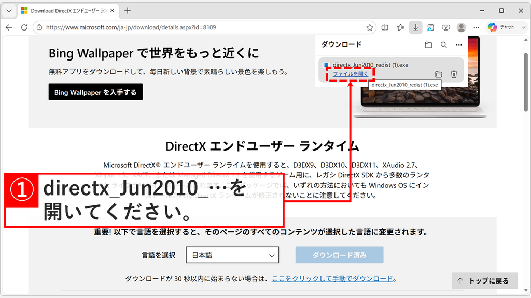Screen dimensions: 531x298
Task: Click the manual download link 'ここをクリックして手動でダウンロード'
Action: click(x=332, y=279)
